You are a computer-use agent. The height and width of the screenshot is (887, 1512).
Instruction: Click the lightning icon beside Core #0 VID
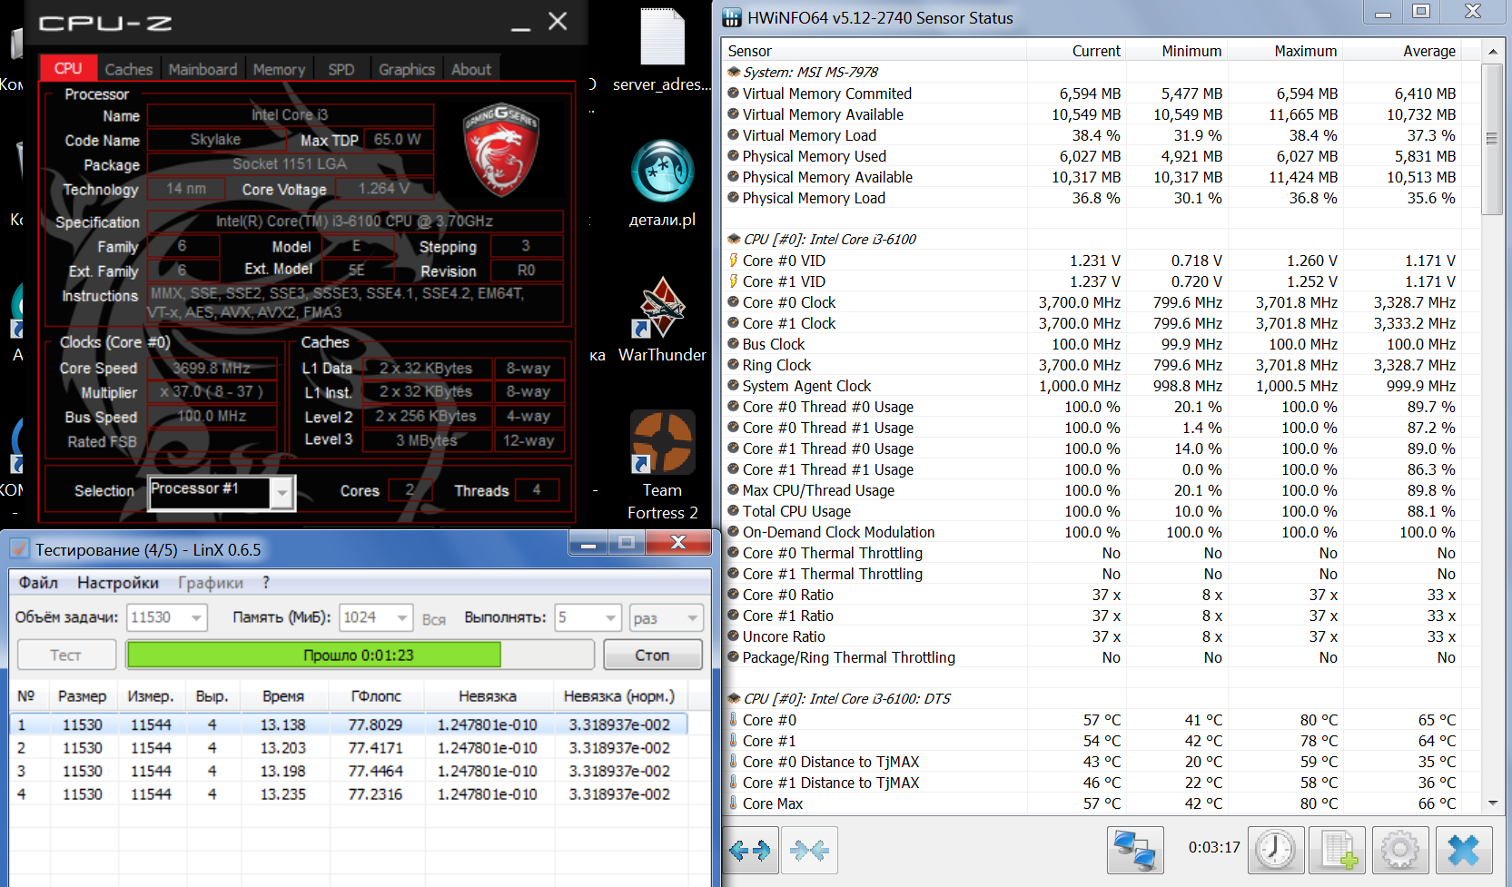(734, 261)
